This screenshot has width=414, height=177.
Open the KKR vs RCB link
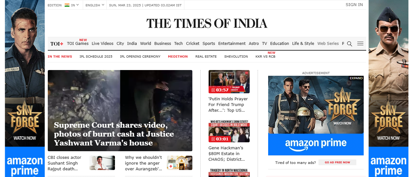point(265,57)
